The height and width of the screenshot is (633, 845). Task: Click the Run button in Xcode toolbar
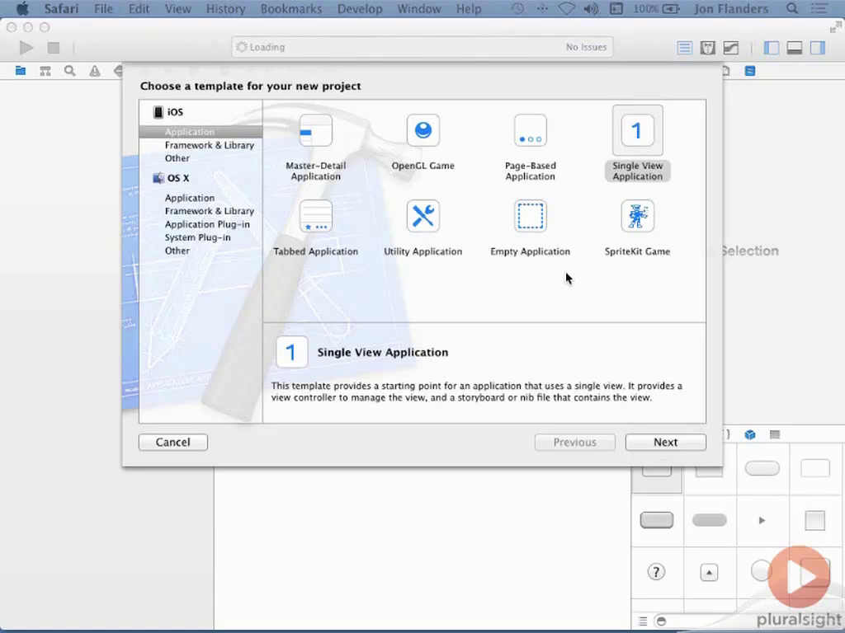pos(26,47)
